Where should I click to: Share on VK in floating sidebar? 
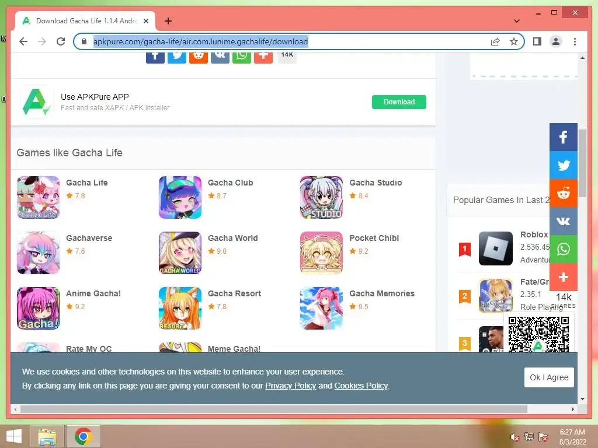click(564, 221)
